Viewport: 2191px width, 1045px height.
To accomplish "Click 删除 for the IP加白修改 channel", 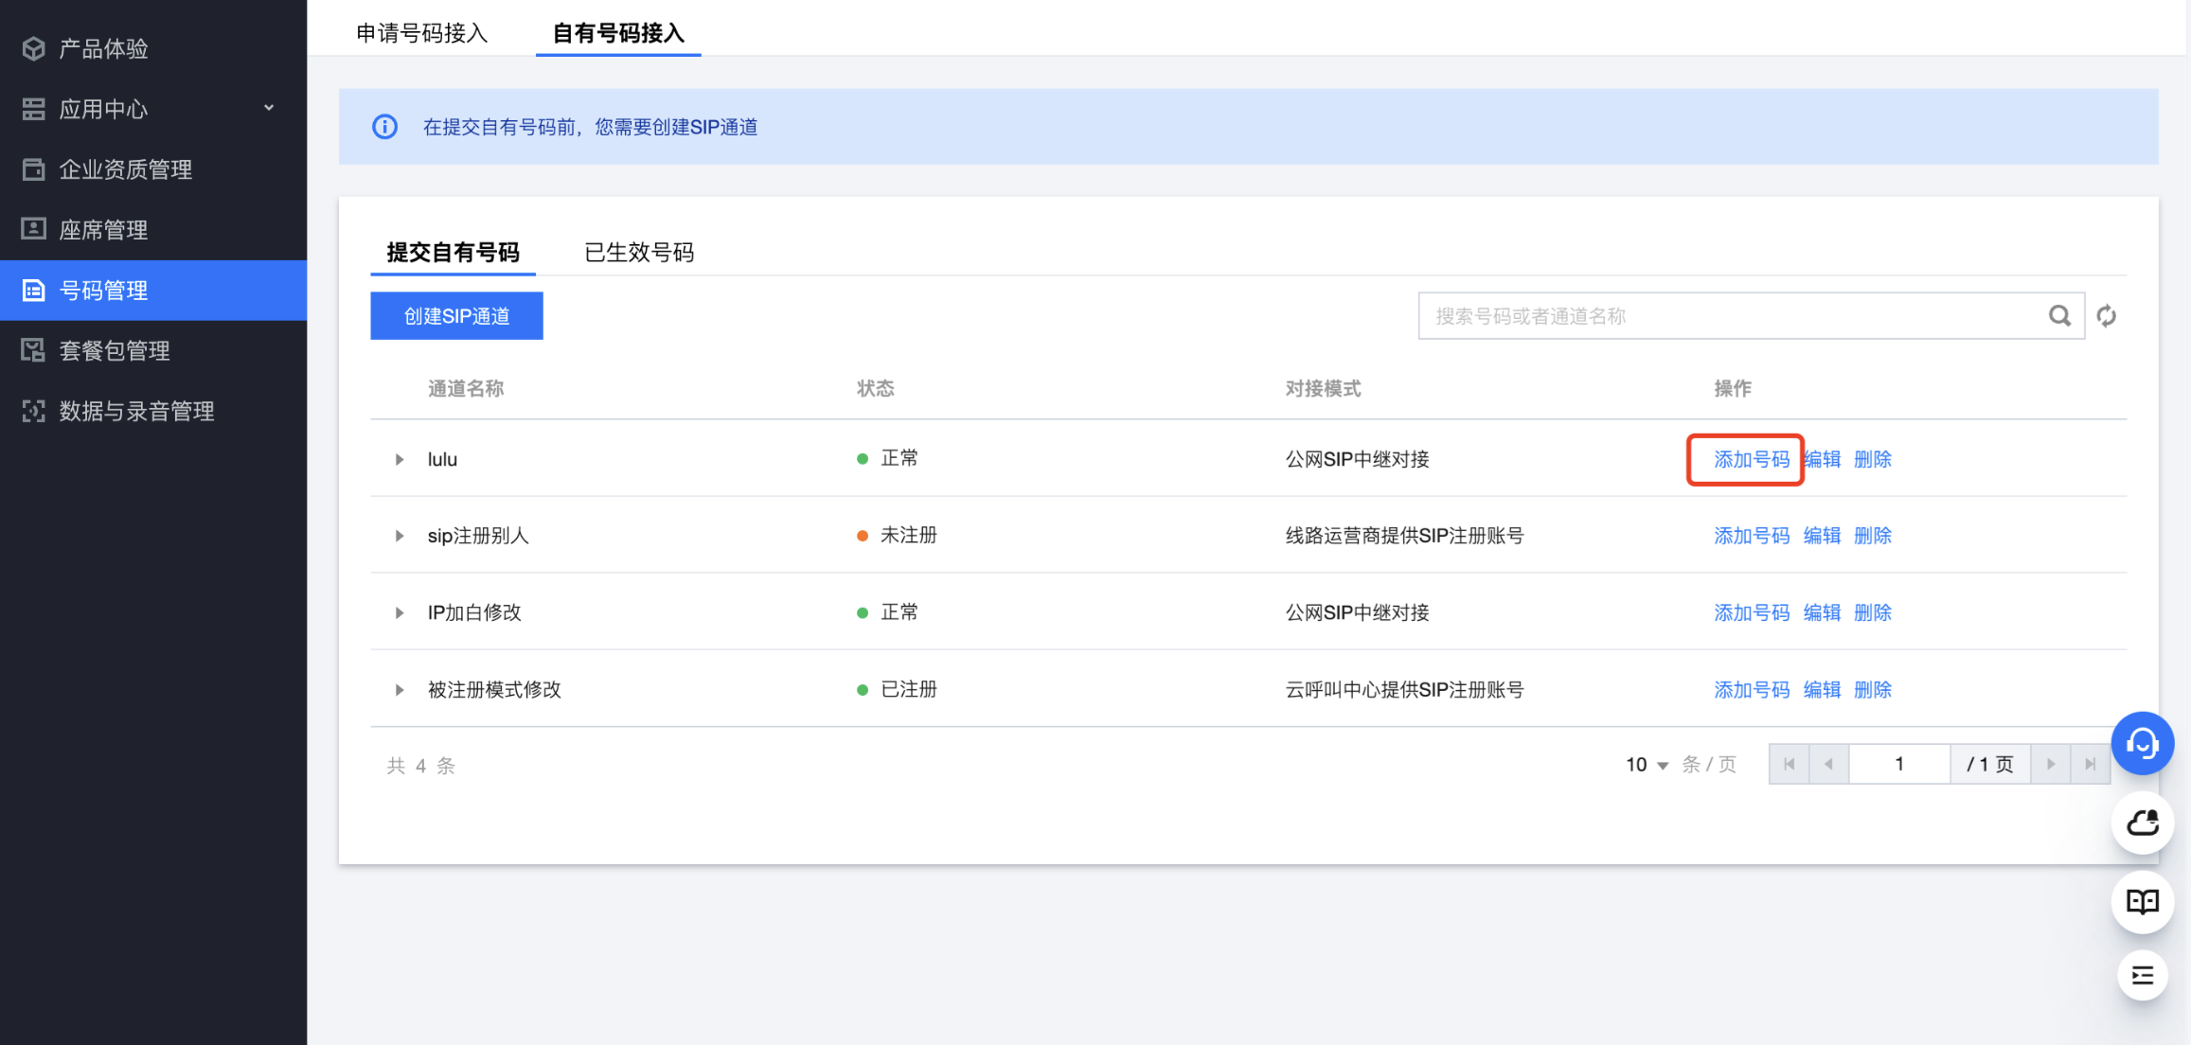I will [x=1872, y=612].
